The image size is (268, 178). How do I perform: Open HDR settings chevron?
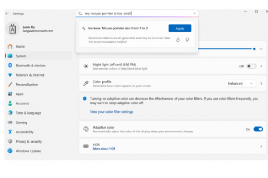[x=261, y=146]
